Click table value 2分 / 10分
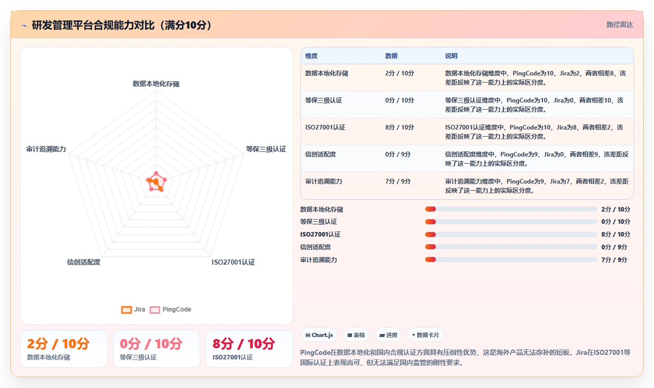Screen dimensions: 654x388 [x=400, y=73]
